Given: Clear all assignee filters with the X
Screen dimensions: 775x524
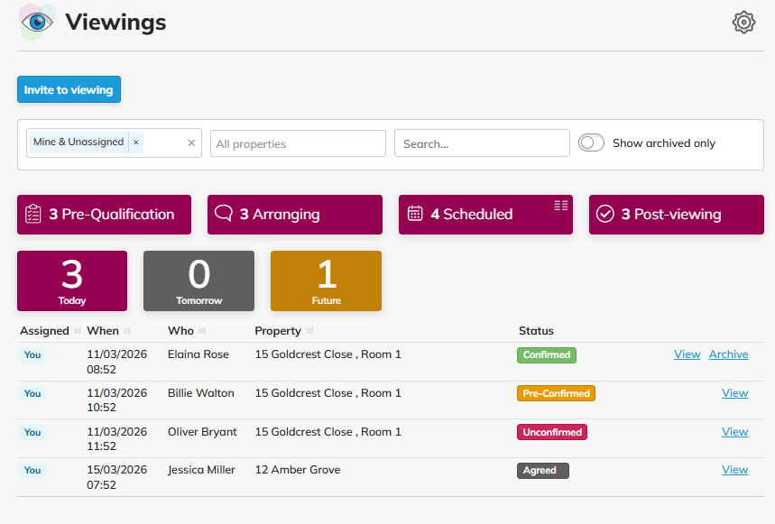Looking at the screenshot, I should click(191, 142).
